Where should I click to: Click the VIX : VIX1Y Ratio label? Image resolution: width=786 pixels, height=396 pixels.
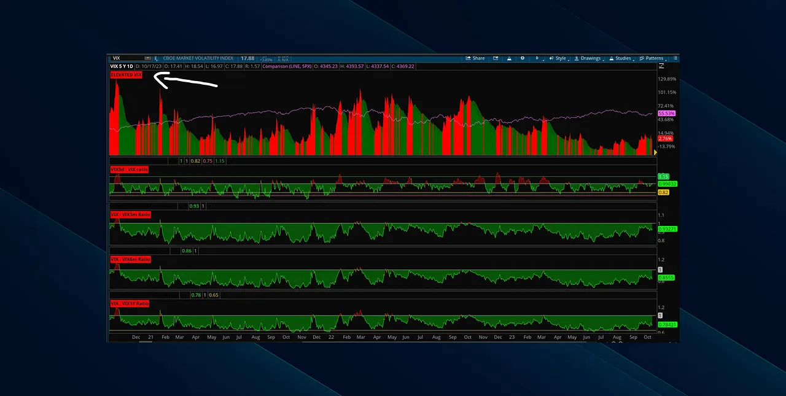tap(130, 304)
